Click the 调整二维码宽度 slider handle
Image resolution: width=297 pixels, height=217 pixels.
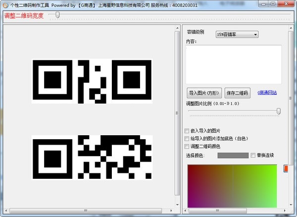[x=57, y=15]
